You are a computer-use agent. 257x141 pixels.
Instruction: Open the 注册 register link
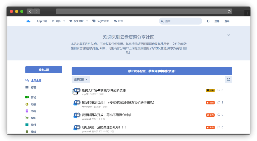[217, 21]
